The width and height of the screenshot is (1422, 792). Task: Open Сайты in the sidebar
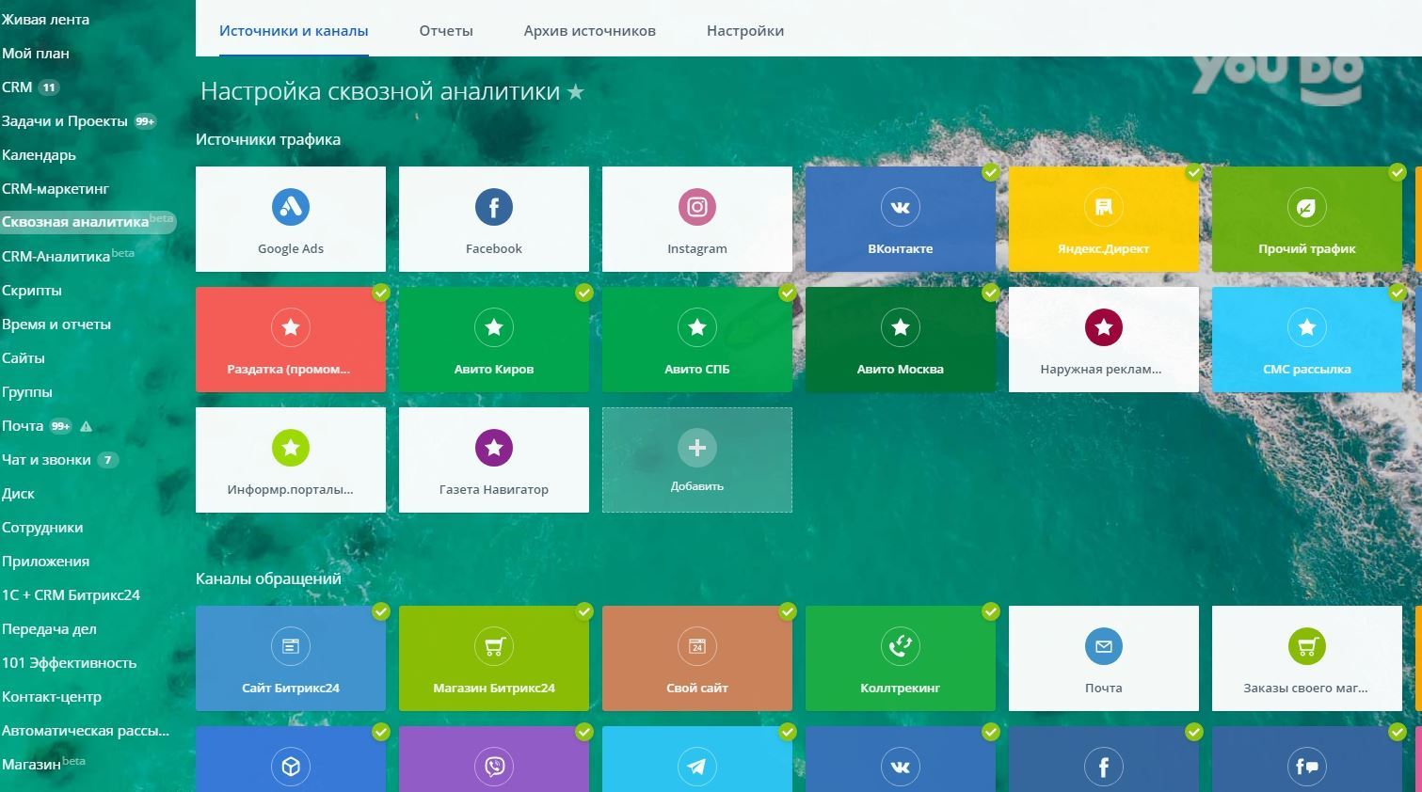click(24, 358)
